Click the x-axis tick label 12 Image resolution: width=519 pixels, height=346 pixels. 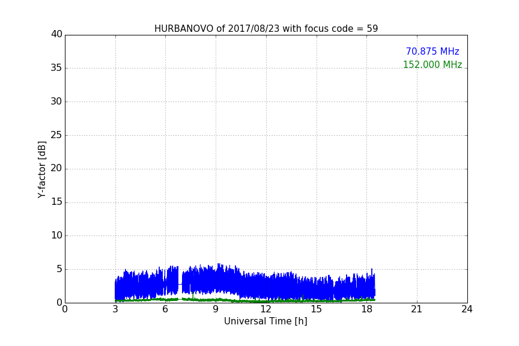[266, 309]
